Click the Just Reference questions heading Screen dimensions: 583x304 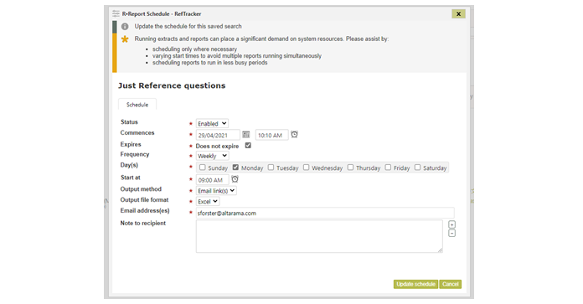point(172,85)
